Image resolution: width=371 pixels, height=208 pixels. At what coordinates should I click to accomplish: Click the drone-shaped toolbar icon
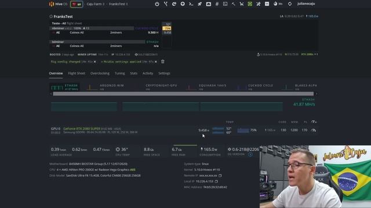pyautogui.click(x=242, y=4)
